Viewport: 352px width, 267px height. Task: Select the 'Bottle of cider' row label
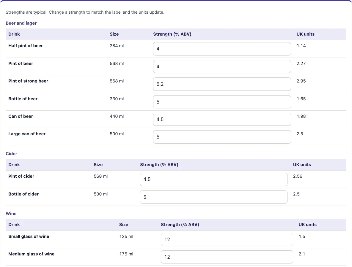tap(23, 194)
